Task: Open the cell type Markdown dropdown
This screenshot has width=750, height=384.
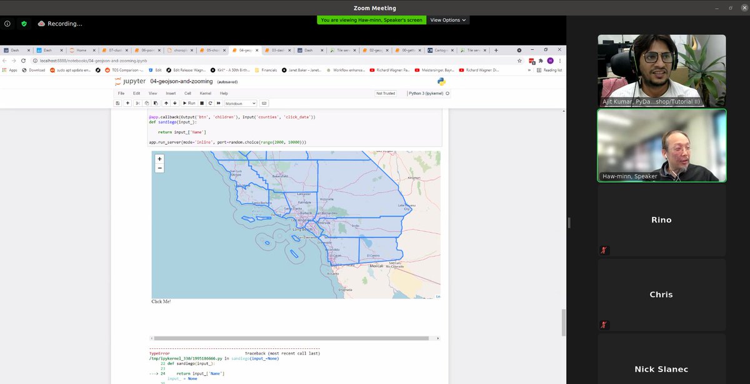Action: pos(241,103)
